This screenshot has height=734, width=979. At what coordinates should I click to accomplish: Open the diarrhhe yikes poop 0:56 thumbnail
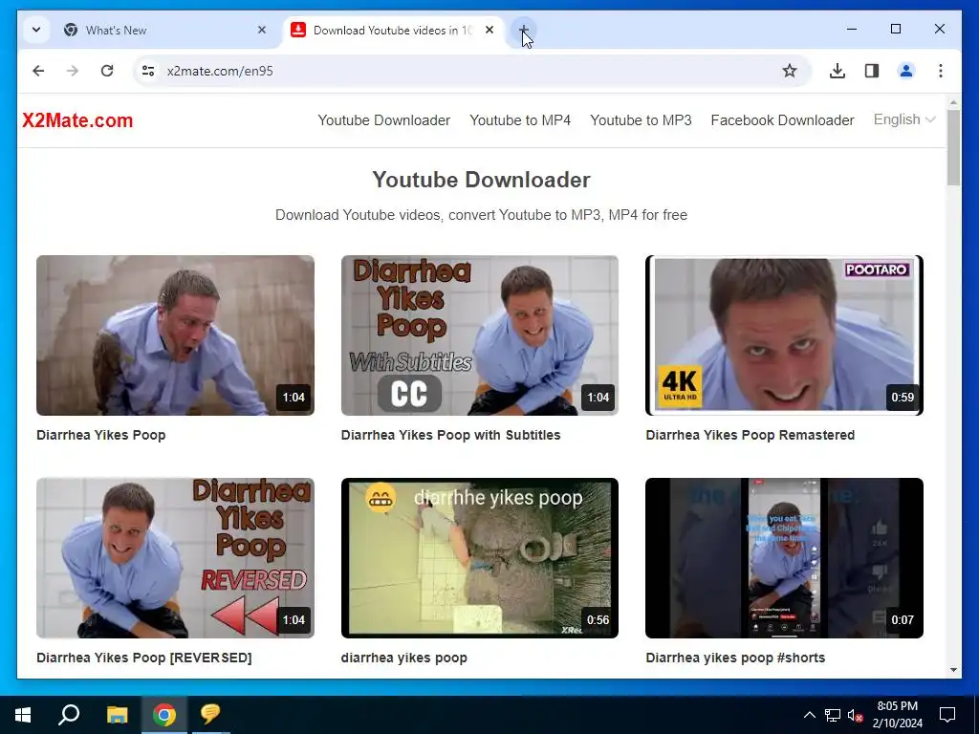480,558
